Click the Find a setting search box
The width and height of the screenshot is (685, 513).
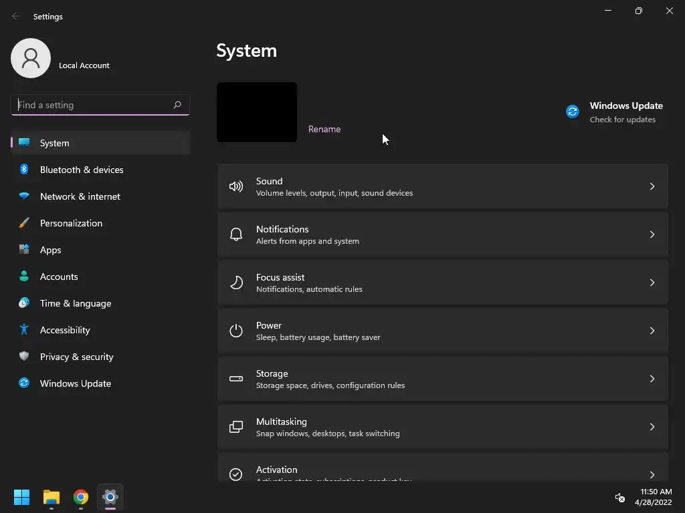pos(100,105)
